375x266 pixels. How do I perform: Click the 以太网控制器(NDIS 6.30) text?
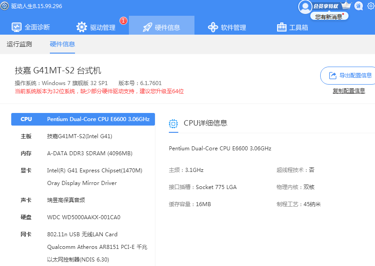click(x=78, y=260)
